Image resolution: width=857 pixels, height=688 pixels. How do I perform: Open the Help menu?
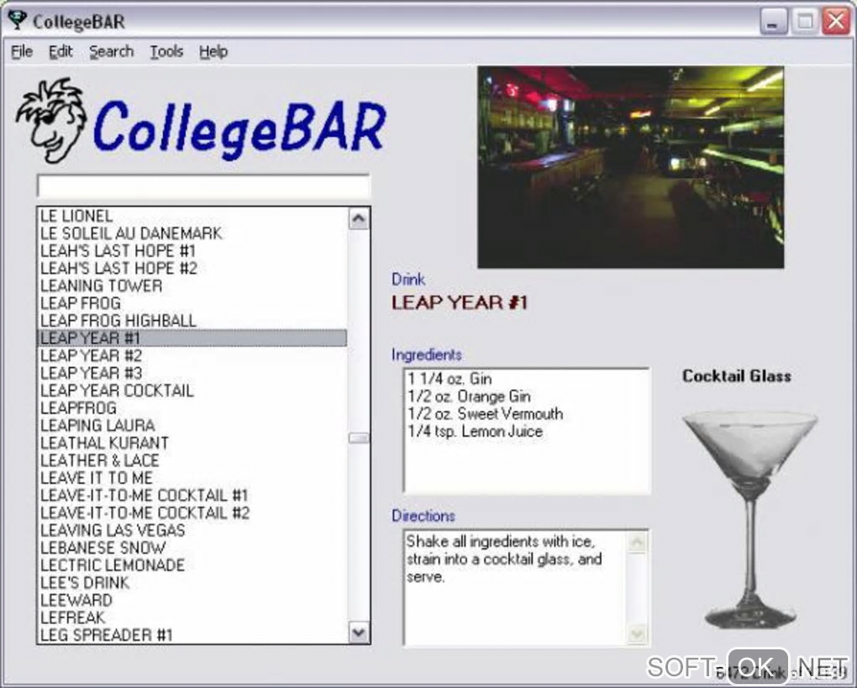[x=213, y=51]
